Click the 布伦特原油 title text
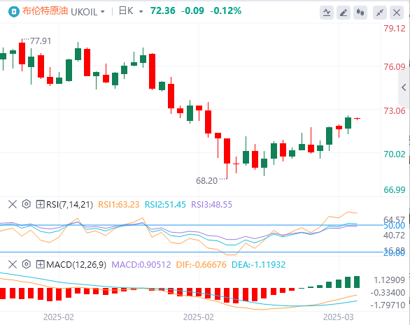The height and width of the screenshot is (325, 410). pos(45,11)
